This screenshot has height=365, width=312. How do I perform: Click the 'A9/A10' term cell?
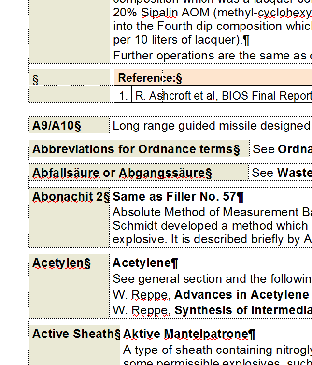point(69,125)
